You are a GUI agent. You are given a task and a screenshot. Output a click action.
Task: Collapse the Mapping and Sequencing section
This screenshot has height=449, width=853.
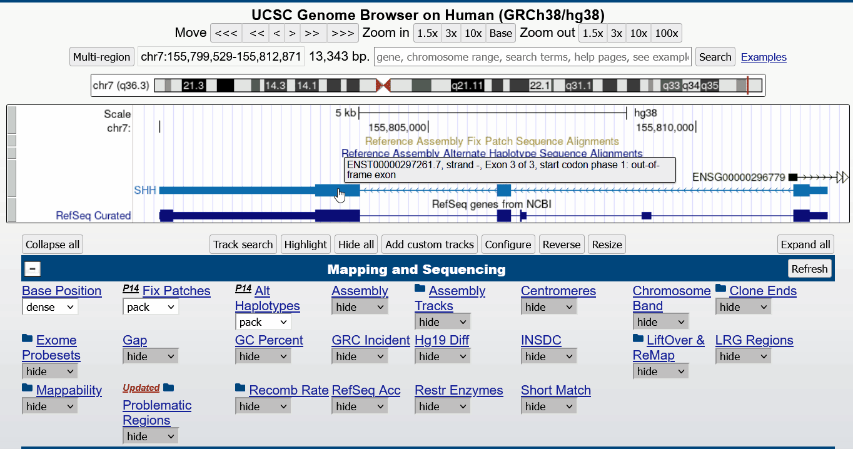tap(33, 269)
